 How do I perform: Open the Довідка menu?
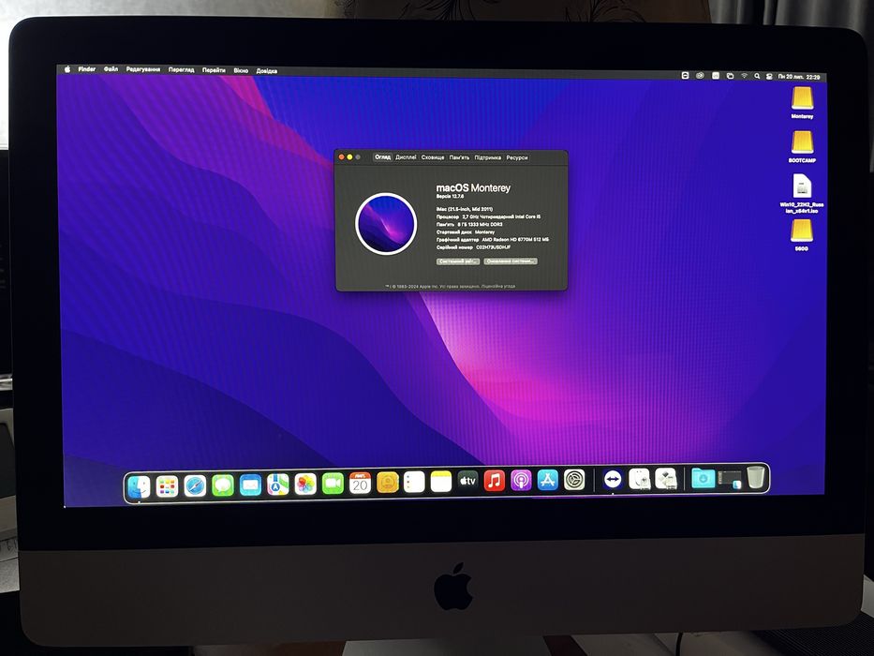266,71
